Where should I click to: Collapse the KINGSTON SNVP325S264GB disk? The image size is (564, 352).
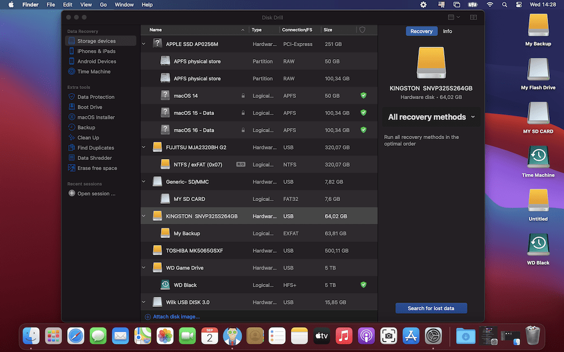pos(144,216)
